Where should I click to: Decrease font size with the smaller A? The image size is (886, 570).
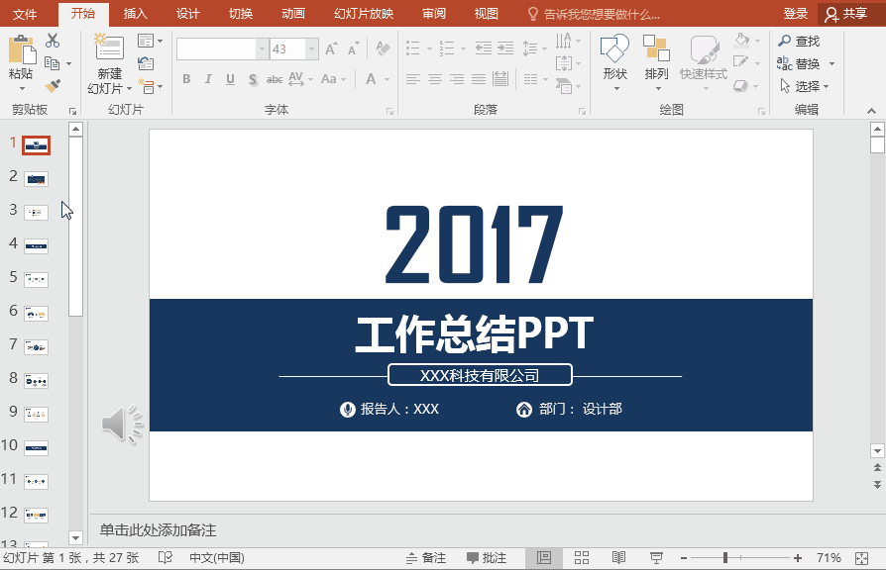(353, 49)
